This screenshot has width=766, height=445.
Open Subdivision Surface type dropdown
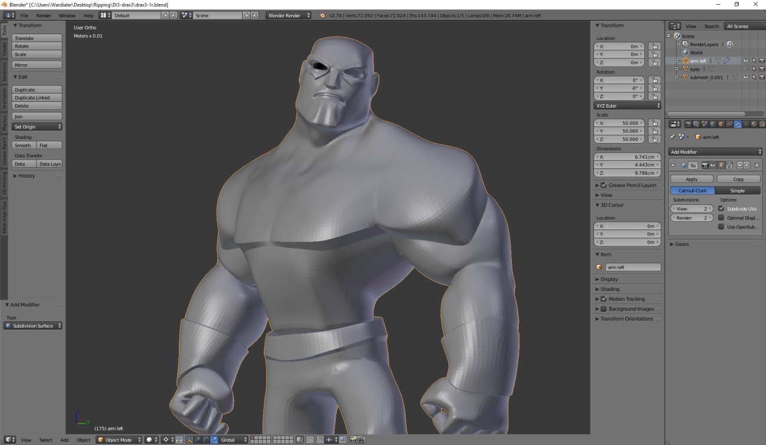coord(33,326)
